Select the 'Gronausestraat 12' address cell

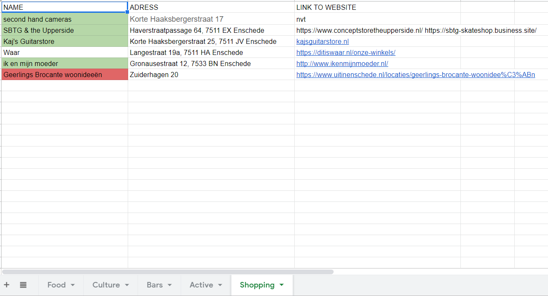(x=211, y=63)
